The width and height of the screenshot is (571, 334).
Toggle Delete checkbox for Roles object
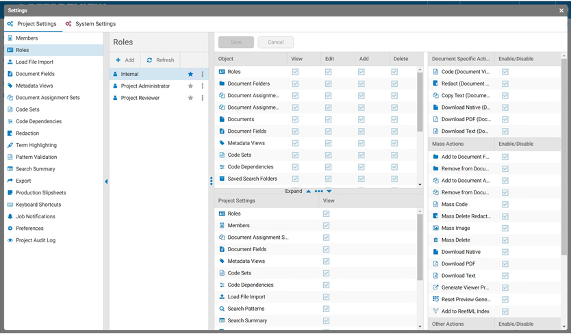tap(394, 72)
